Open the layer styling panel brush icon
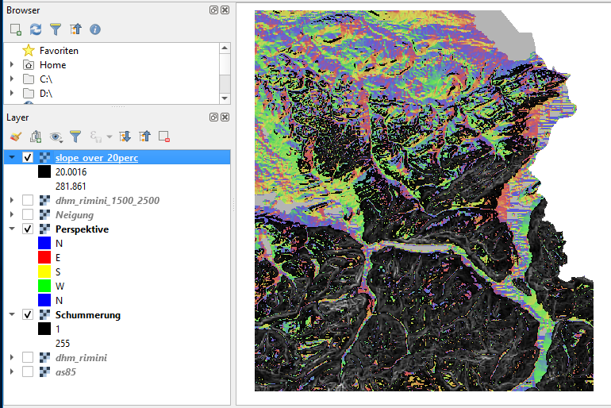611x408 pixels. click(x=16, y=137)
